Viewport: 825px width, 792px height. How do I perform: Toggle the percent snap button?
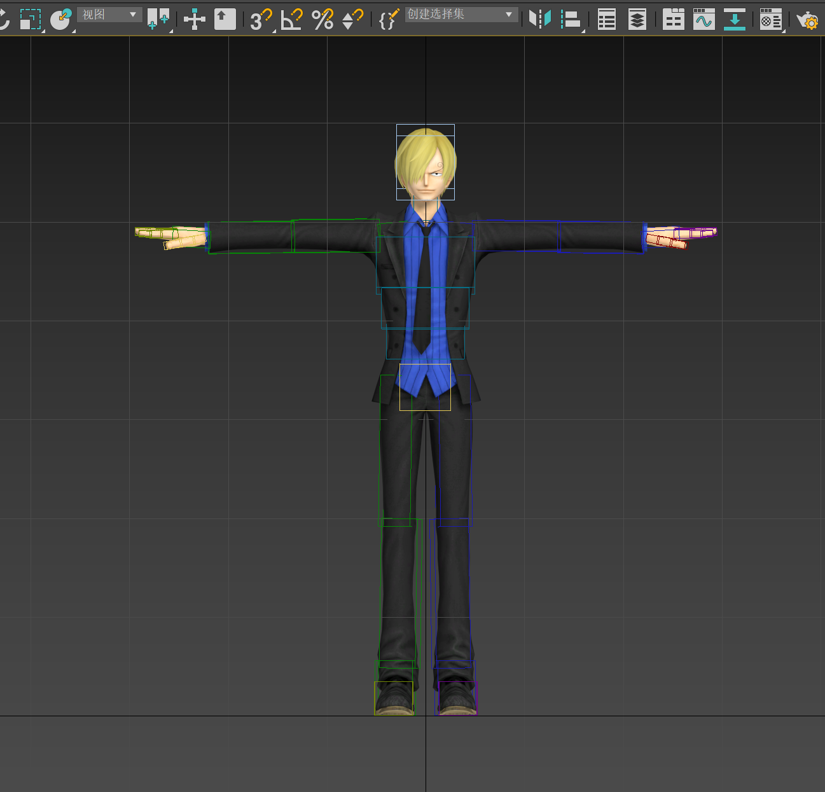[322, 19]
